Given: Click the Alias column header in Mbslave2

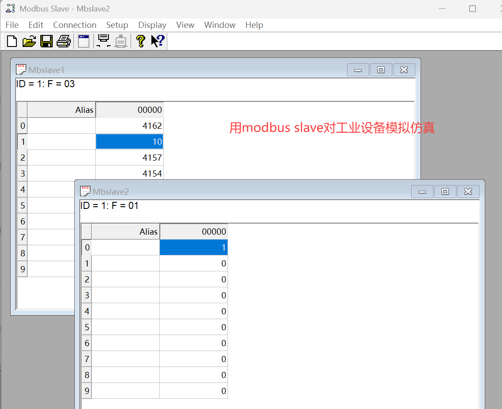Looking at the screenshot, I should coord(126,232).
